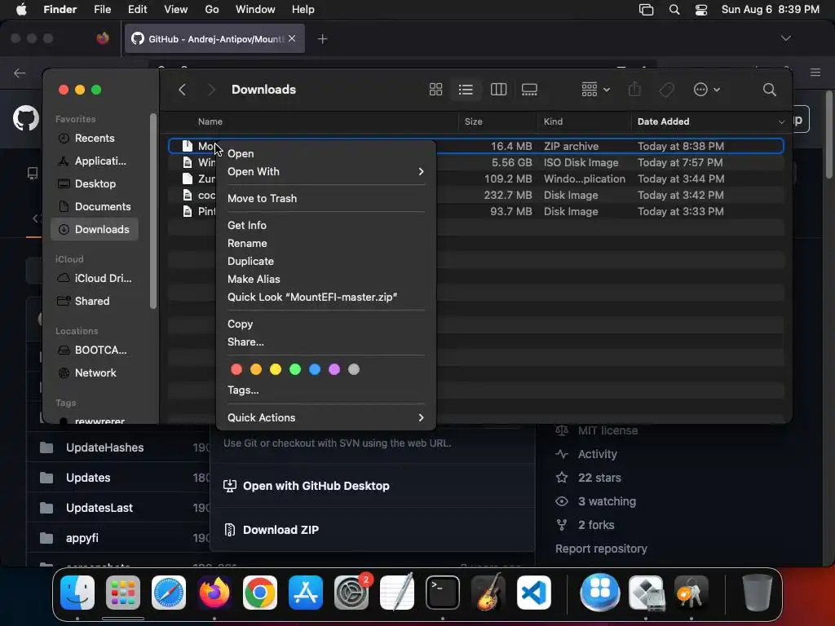Open a new browser tab with plus
This screenshot has height=626, width=835.
322,39
